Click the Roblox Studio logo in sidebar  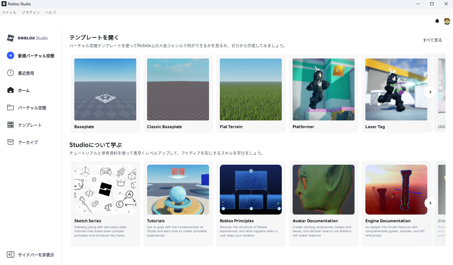click(27, 38)
